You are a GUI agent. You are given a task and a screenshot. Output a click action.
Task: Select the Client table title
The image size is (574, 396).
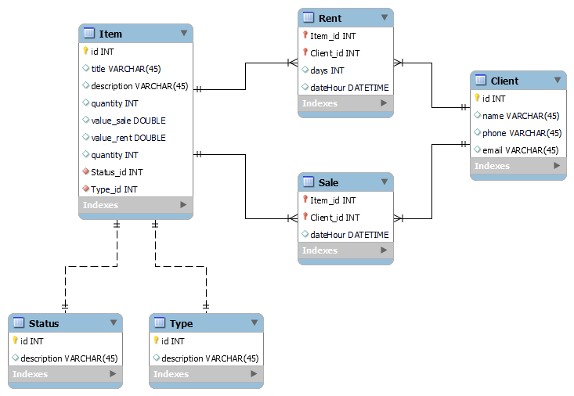pyautogui.click(x=504, y=81)
